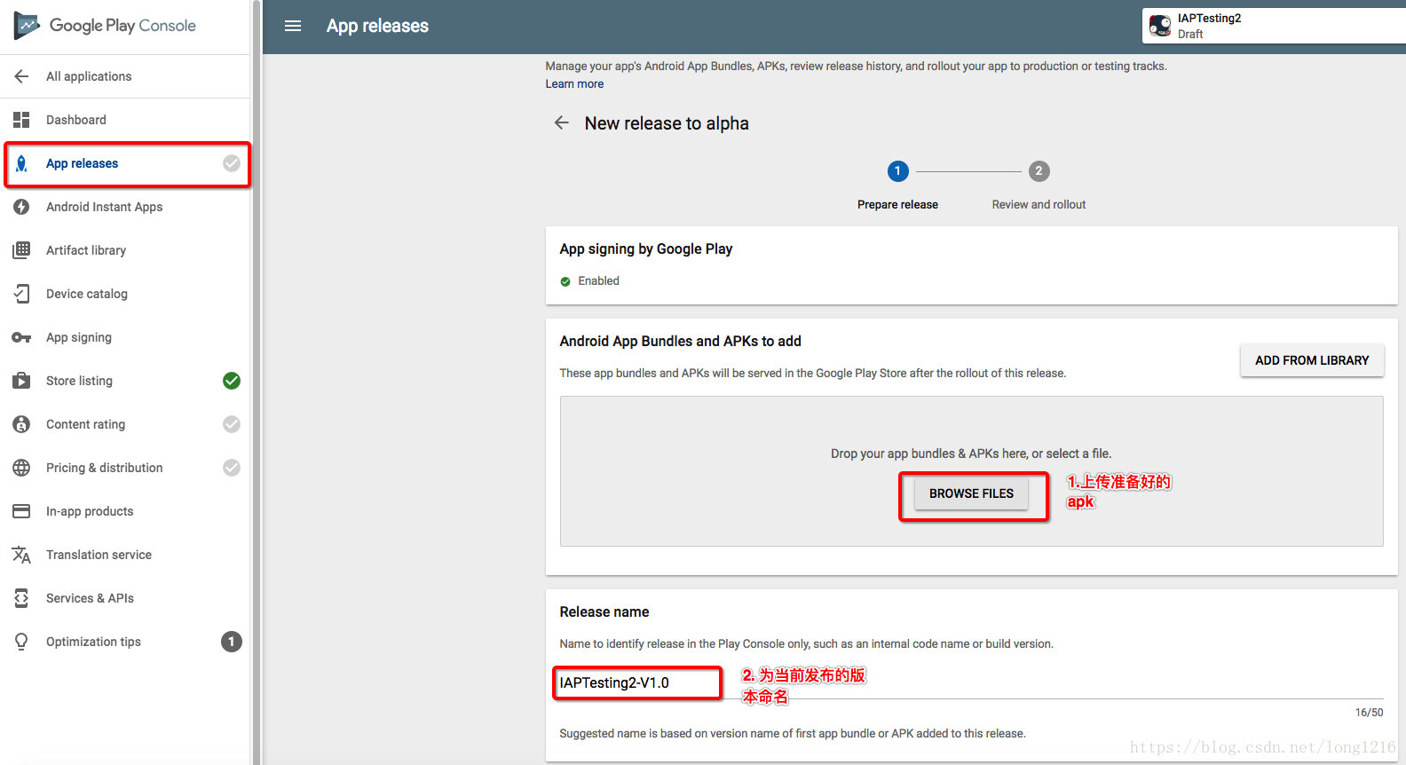The width and height of the screenshot is (1406, 765).
Task: Click the Services & APIs icon
Action: pyautogui.click(x=21, y=598)
